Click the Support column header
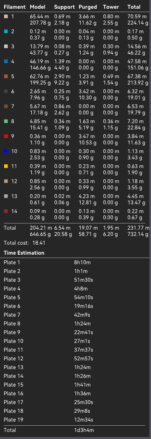The width and height of the screenshot is (151, 439). [x=65, y=7]
